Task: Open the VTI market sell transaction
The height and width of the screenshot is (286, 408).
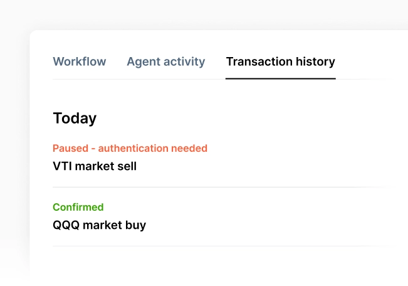Action: click(x=95, y=166)
